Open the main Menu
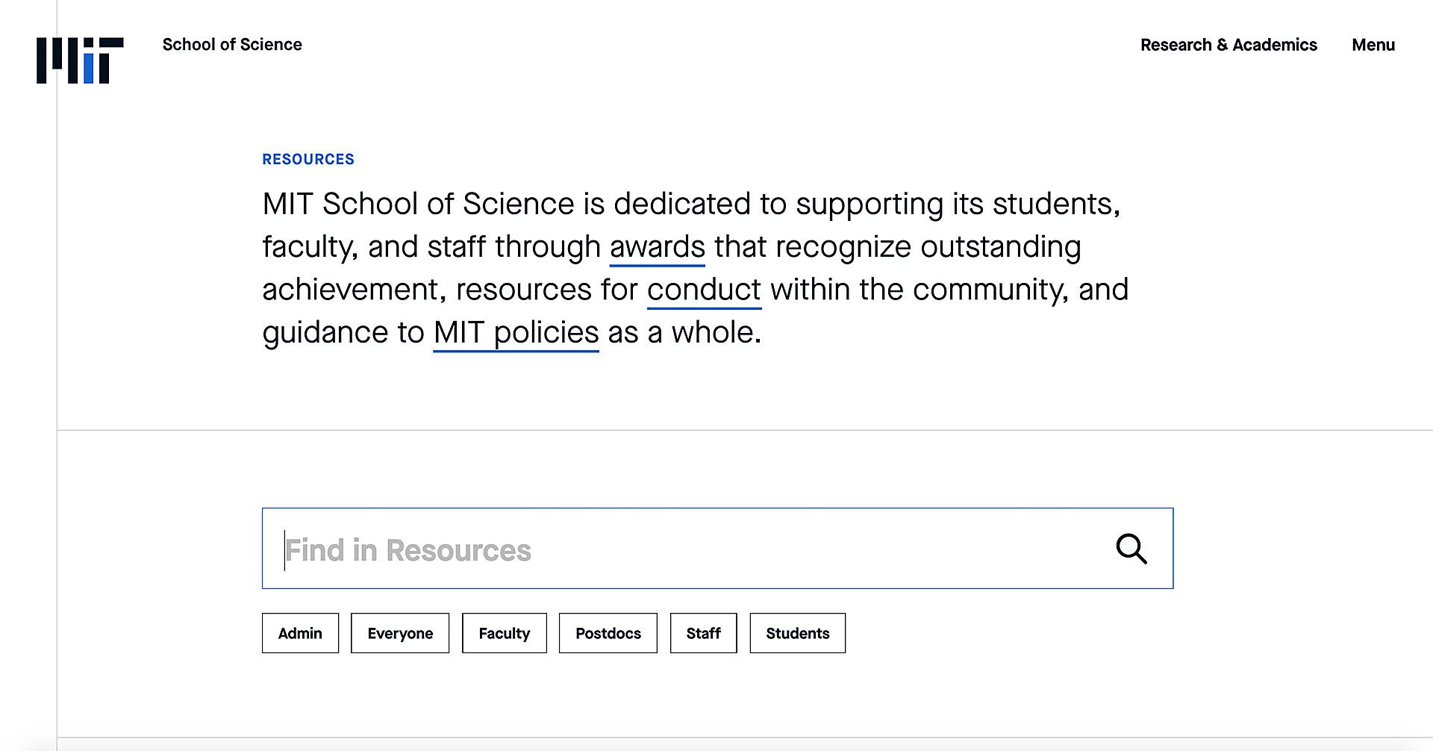 click(x=1373, y=45)
